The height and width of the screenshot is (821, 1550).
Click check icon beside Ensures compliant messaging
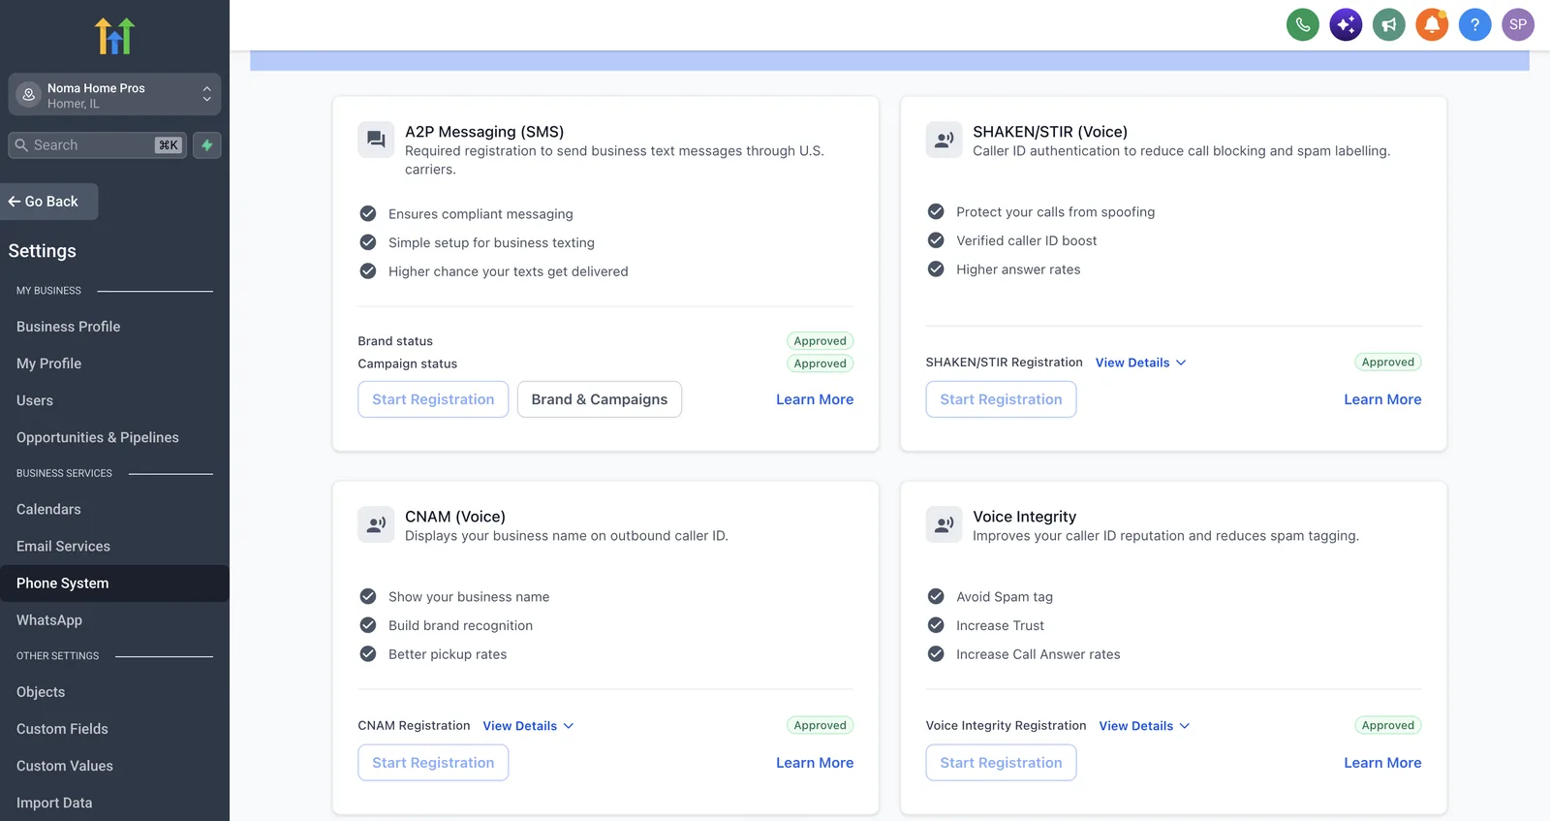click(368, 213)
